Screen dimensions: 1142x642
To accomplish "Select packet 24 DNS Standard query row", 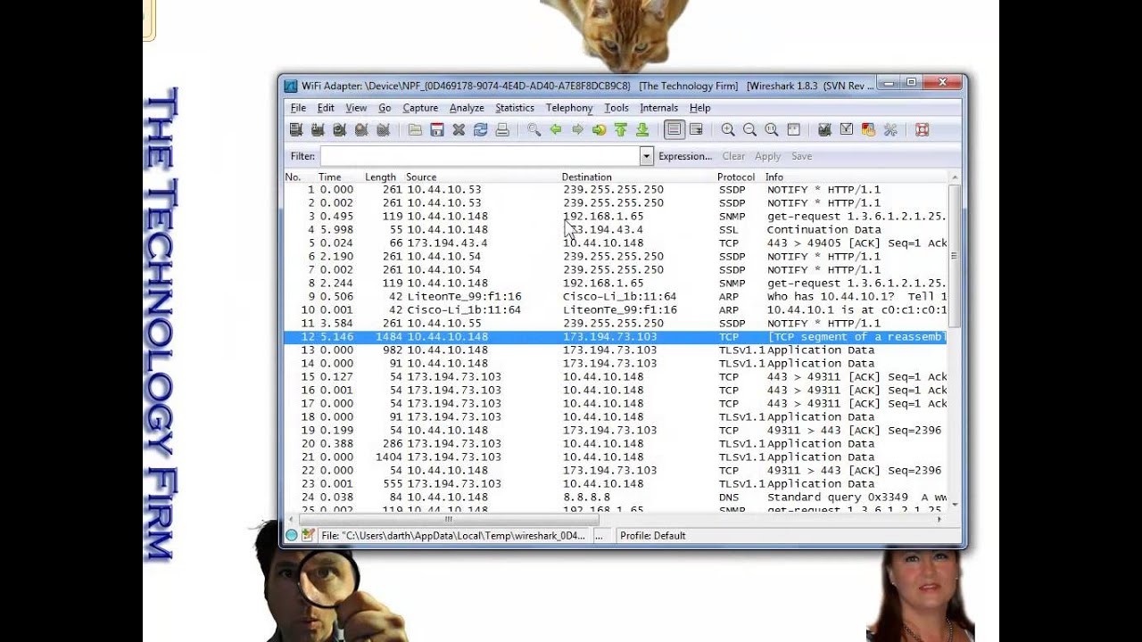I will (616, 498).
